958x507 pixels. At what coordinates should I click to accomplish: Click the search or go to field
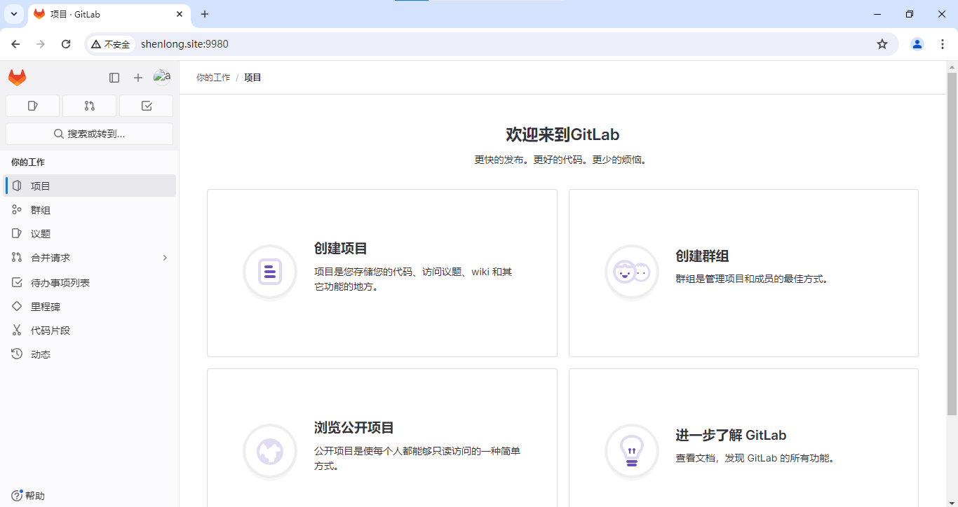coord(89,134)
